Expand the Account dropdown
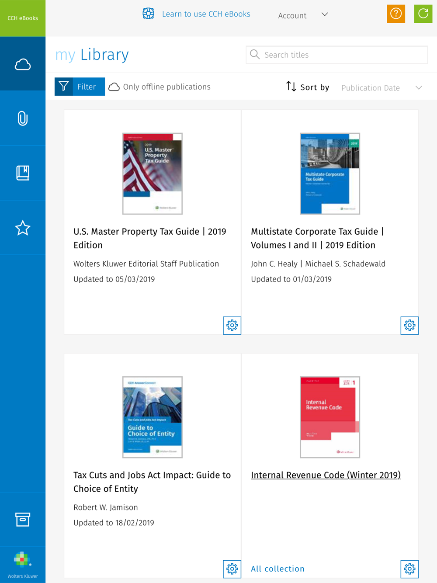The image size is (437, 583). pyautogui.click(x=303, y=15)
